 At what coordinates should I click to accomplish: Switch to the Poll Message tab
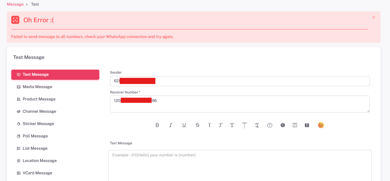[35, 136]
